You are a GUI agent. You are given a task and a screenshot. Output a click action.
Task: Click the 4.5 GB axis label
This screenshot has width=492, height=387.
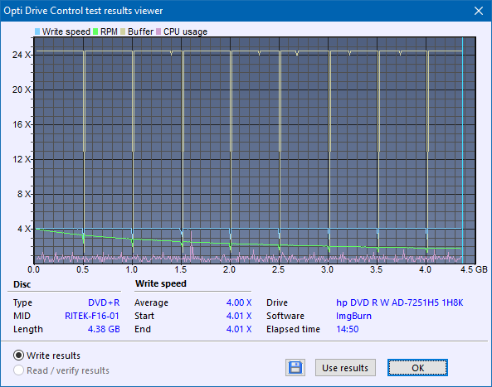(474, 269)
